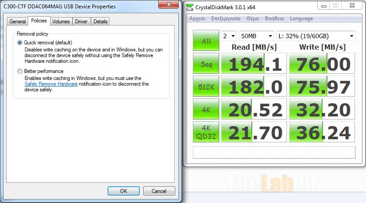Open the Language menu
Viewport: 366px width, 203px height.
tap(301, 18)
